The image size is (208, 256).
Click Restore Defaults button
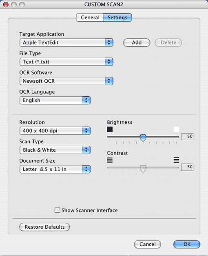pyautogui.click(x=44, y=227)
